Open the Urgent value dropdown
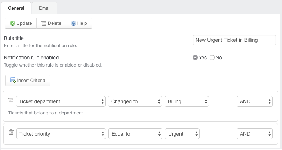282x150 pixels. pyautogui.click(x=182, y=134)
